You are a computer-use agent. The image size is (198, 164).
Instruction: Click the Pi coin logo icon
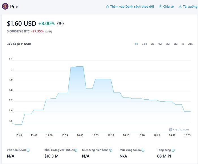[x=5, y=6]
